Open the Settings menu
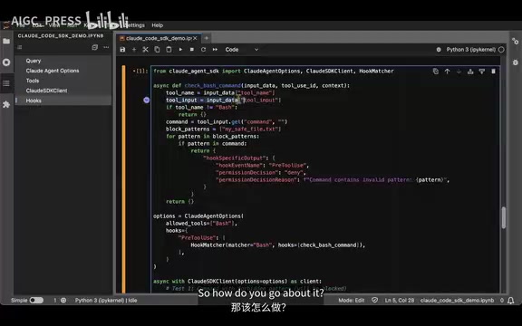The height and width of the screenshot is (326, 522). 135,25
